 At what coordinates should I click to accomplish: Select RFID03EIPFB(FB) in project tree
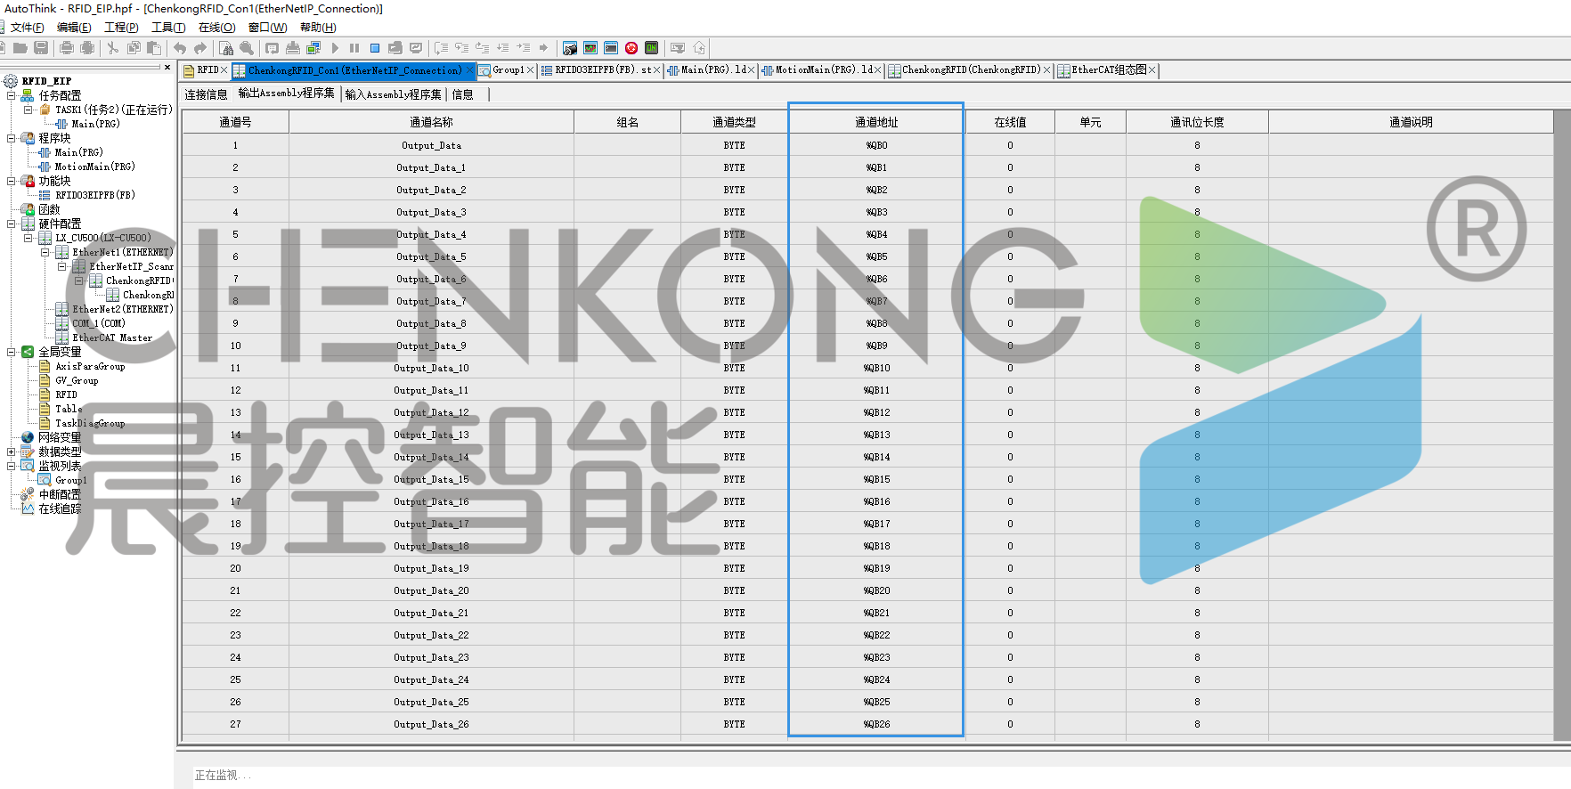(x=94, y=195)
